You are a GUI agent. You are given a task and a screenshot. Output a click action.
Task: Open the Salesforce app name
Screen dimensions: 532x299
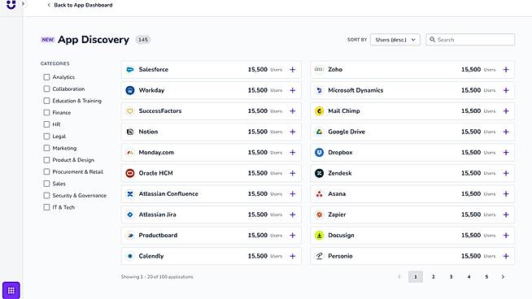click(x=154, y=70)
